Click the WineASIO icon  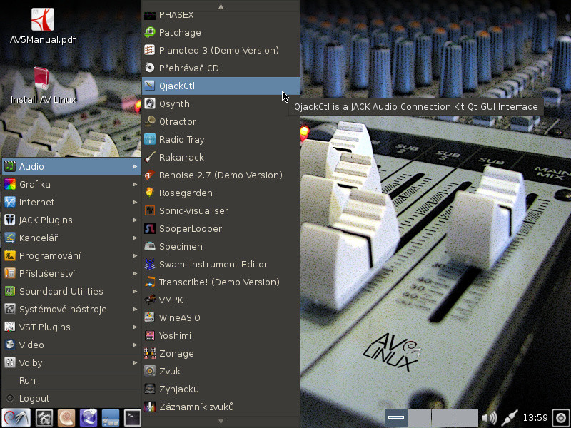pos(150,317)
